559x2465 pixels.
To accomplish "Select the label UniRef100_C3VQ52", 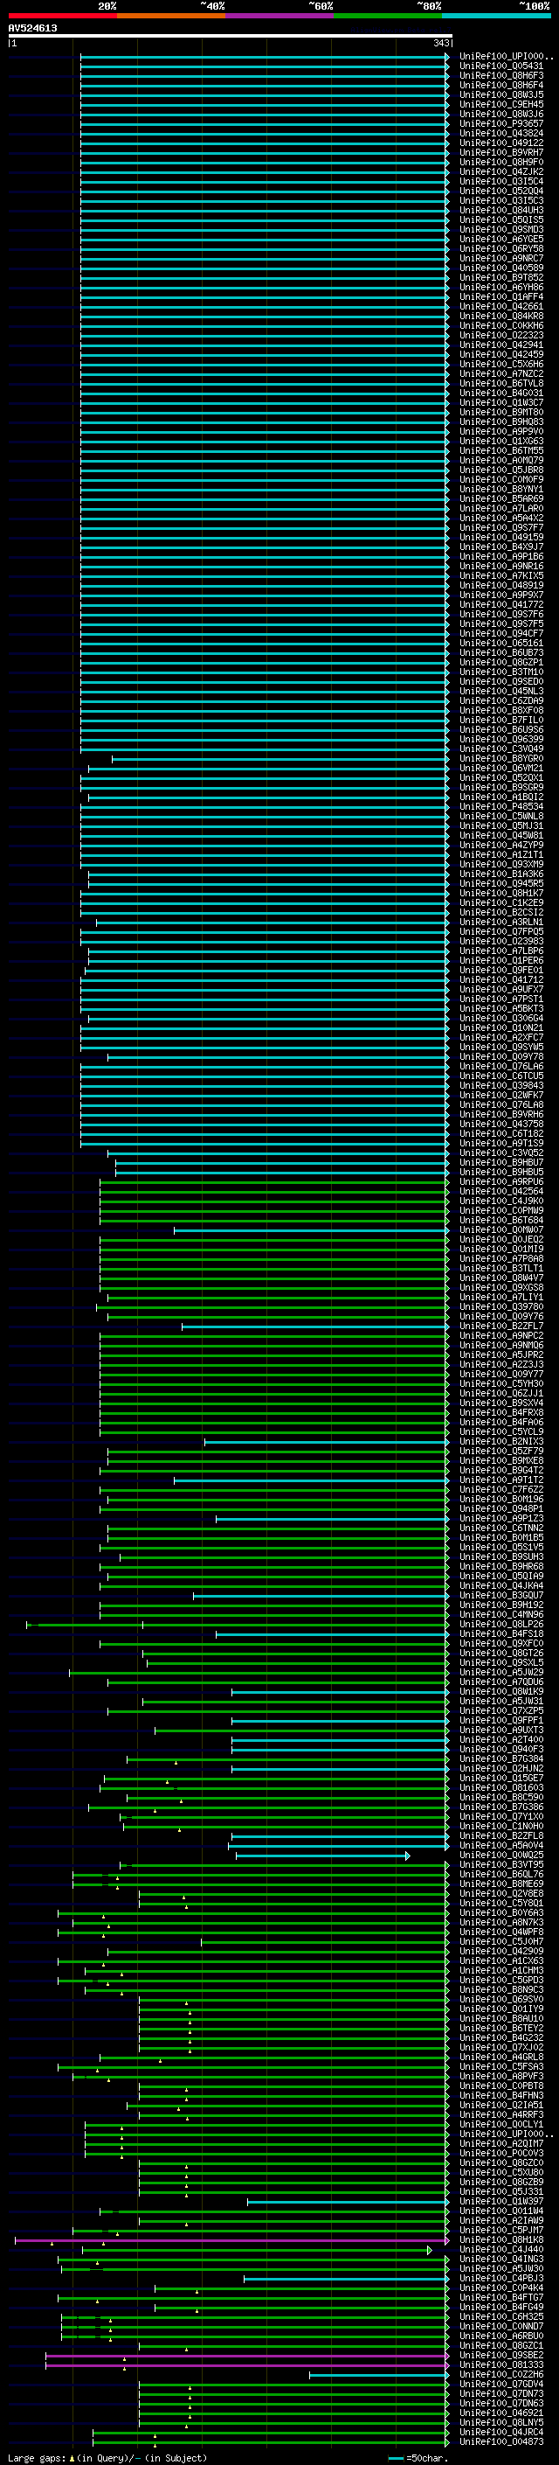I will point(500,1153).
